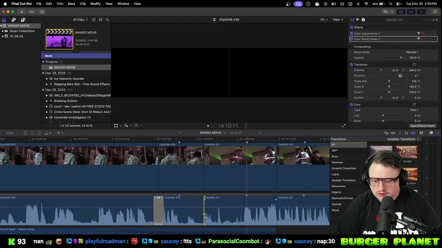Open Installed Transitions dropdown
This screenshot has width=442, height=248.
pos(403,139)
